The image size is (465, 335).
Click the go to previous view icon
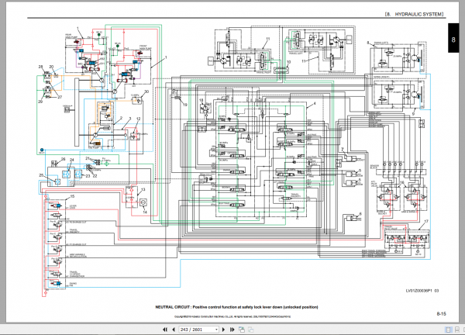242,330
